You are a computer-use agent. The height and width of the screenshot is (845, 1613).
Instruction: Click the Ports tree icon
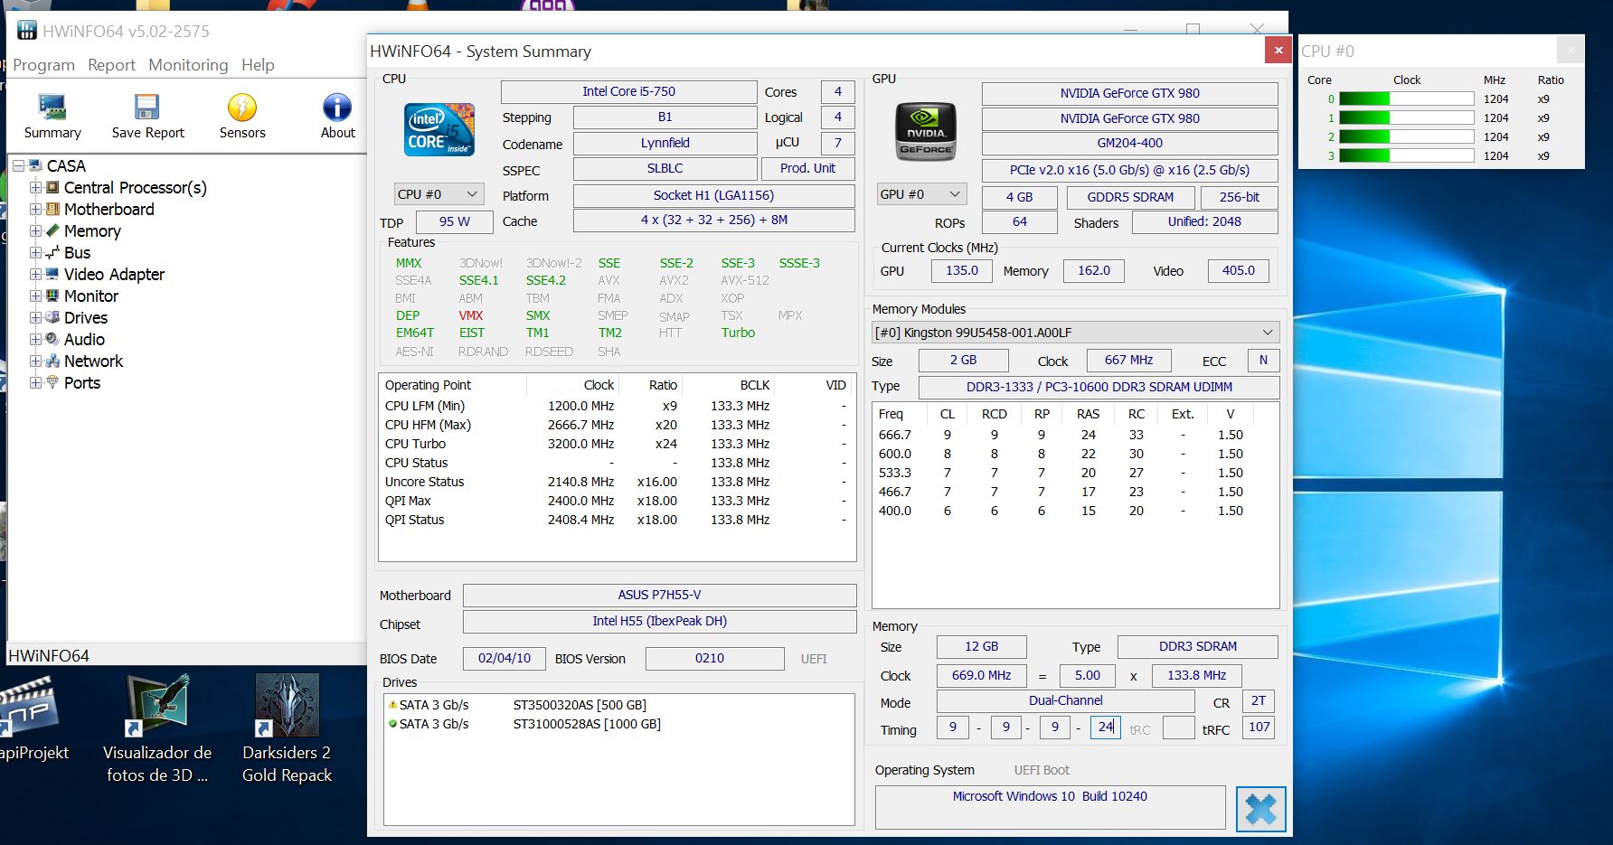[52, 382]
